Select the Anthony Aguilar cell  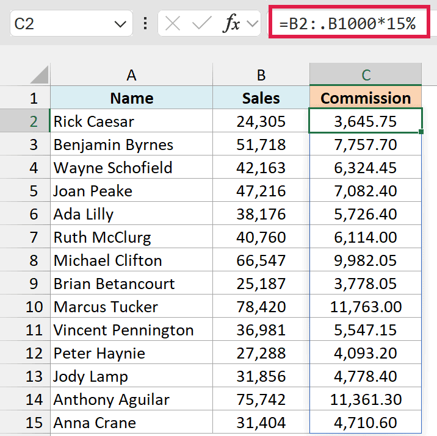(x=132, y=399)
